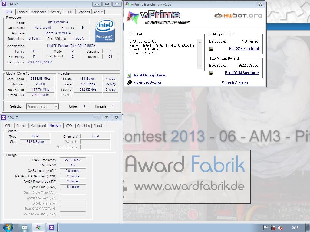Open the first taskbar program icon

tap(25, 228)
